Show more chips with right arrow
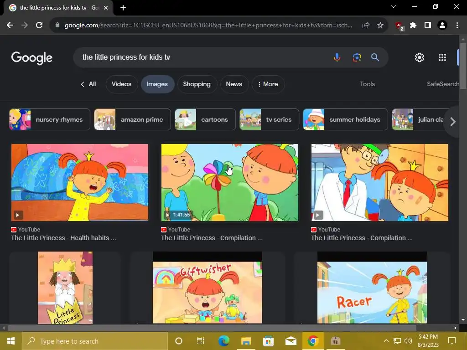The image size is (467, 350). (453, 122)
